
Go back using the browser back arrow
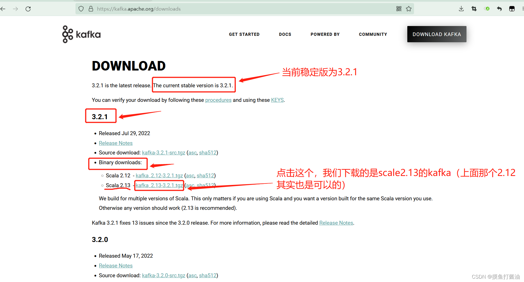pos(3,9)
